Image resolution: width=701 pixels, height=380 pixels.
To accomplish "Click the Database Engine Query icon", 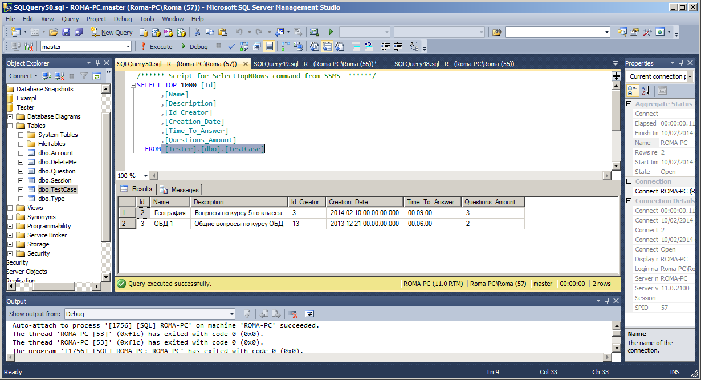I will click(x=144, y=33).
